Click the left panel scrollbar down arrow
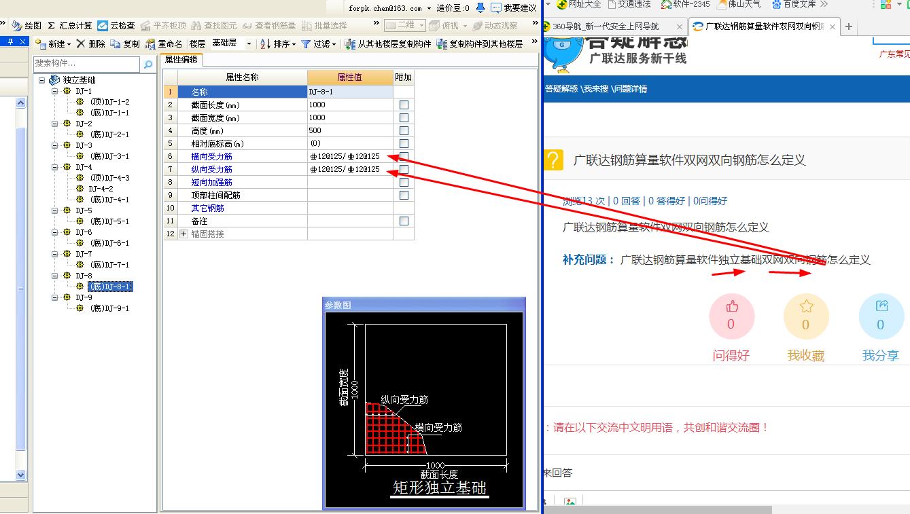 tap(20, 475)
